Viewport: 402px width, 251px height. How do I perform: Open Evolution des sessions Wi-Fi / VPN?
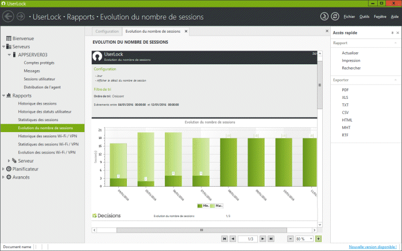coord(47,152)
